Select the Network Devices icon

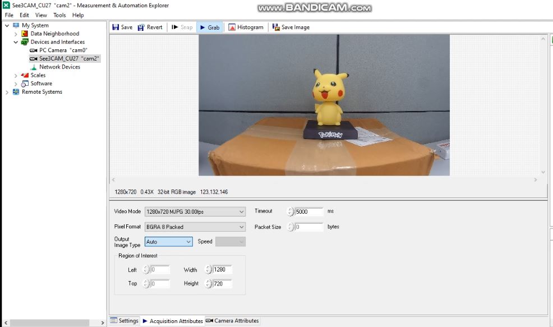pos(34,67)
